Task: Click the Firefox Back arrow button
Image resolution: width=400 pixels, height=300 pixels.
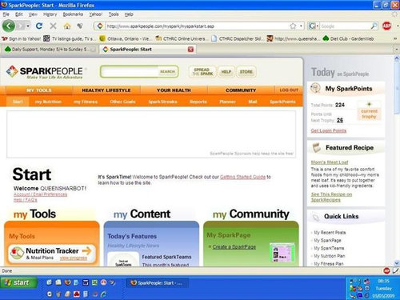Action: pyautogui.click(x=9, y=26)
